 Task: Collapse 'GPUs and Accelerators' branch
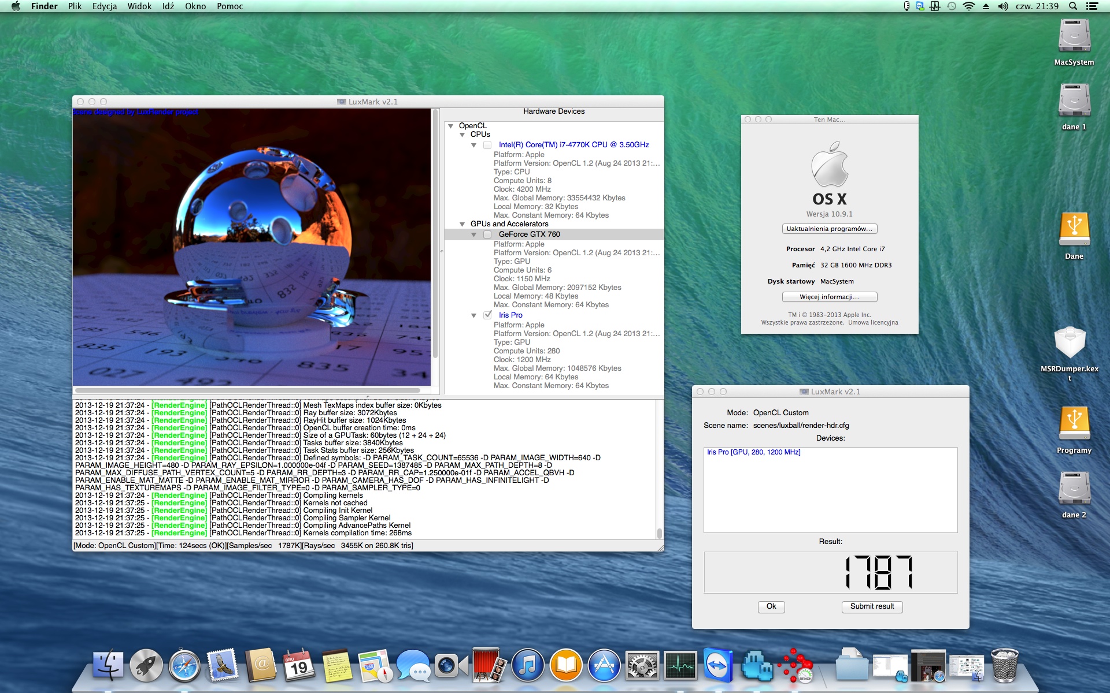click(x=462, y=224)
